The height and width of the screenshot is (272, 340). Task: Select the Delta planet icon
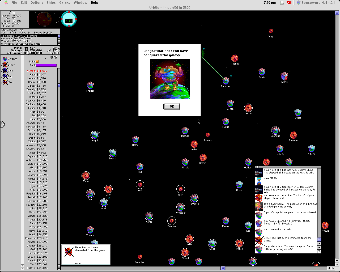[298, 112]
